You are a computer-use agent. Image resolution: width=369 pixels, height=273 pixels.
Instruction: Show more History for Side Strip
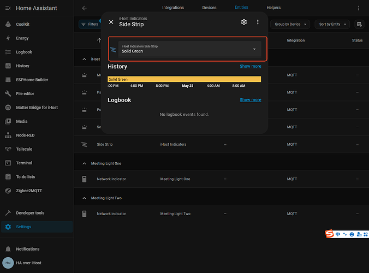[x=251, y=66]
